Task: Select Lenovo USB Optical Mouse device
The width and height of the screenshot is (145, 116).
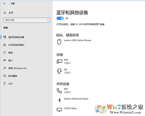Action: (77, 40)
